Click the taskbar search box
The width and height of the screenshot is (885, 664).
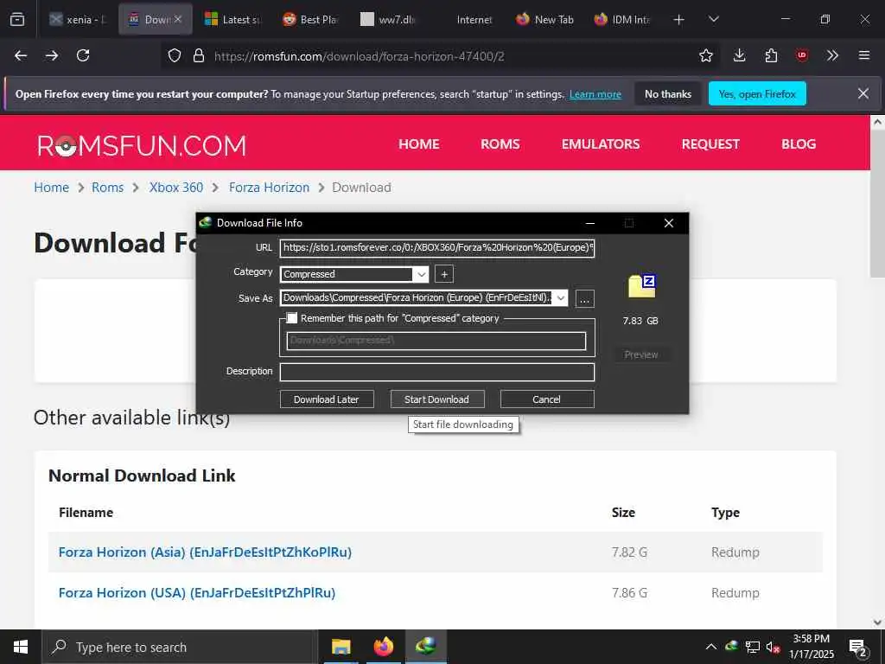coord(180,647)
